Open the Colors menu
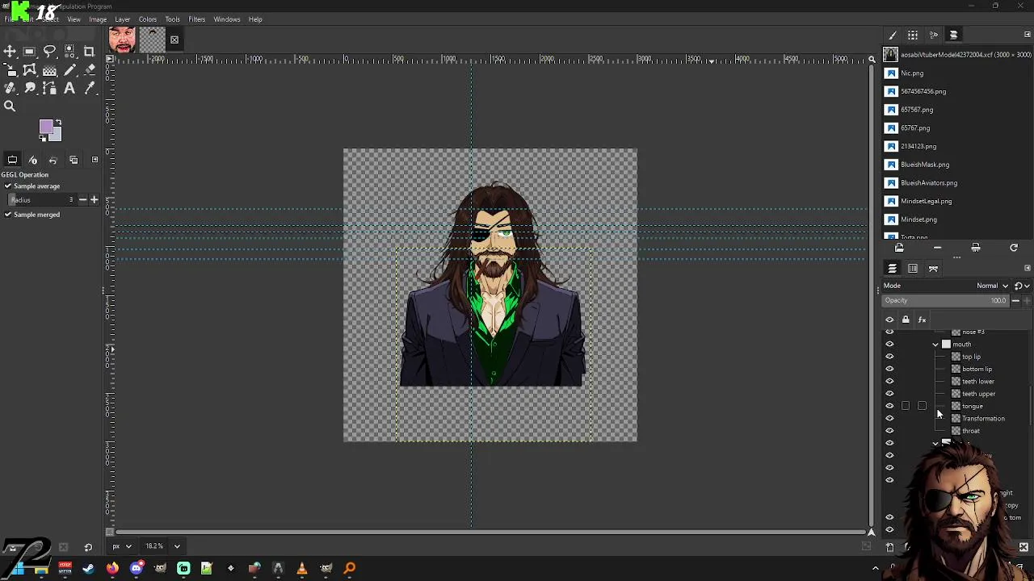Viewport: 1034px width, 581px height. click(147, 19)
